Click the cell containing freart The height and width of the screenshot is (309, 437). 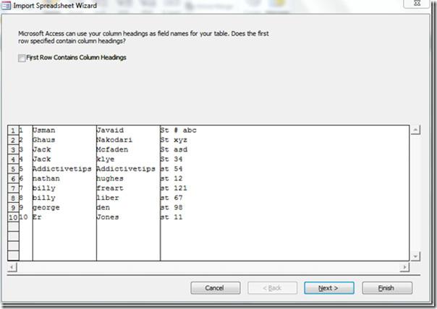(x=128, y=188)
